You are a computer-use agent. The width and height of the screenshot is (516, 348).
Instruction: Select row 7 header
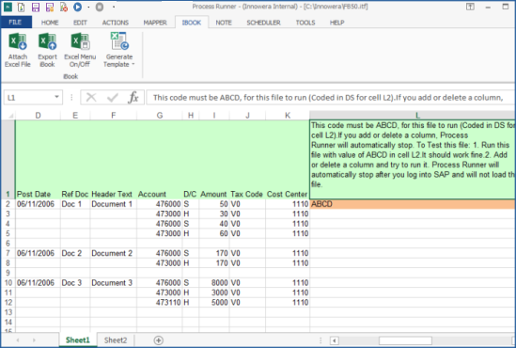point(8,254)
